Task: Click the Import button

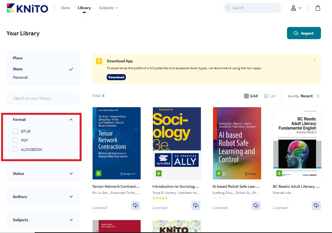Action: click(304, 33)
